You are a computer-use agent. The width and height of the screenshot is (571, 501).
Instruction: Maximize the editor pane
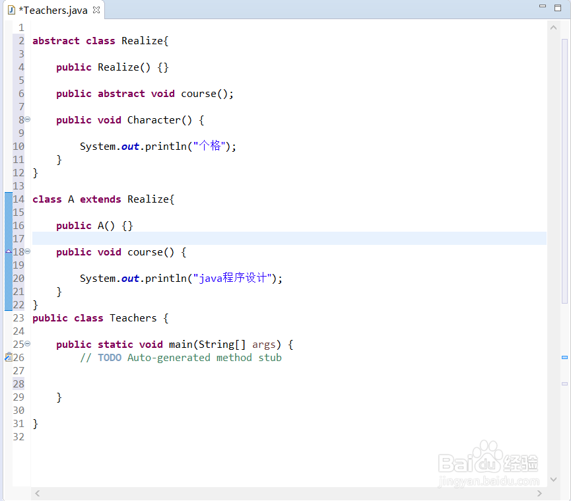pos(558,8)
